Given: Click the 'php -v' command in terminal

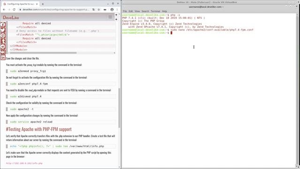Looking at the screenshot, I should click(x=175, y=15).
